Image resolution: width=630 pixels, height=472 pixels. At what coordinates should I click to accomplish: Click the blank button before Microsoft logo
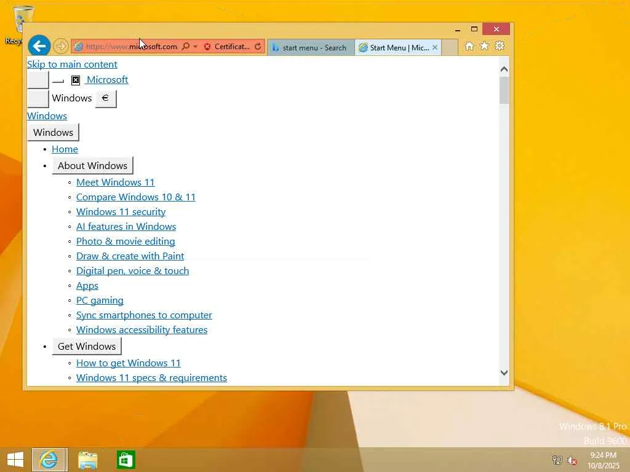[38, 80]
